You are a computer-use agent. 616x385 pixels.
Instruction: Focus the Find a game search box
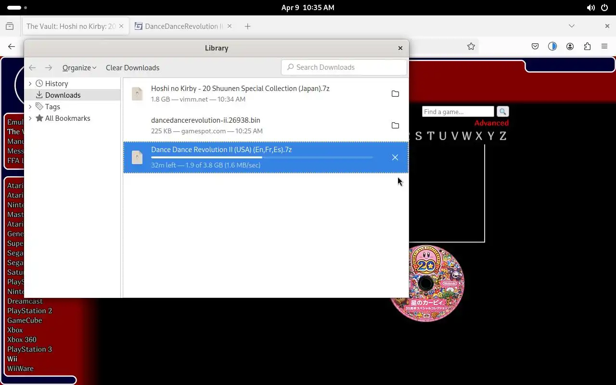(458, 112)
